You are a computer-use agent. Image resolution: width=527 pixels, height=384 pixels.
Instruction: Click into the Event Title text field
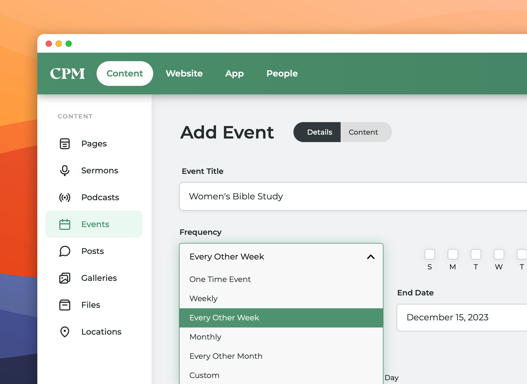pyautogui.click(x=351, y=196)
